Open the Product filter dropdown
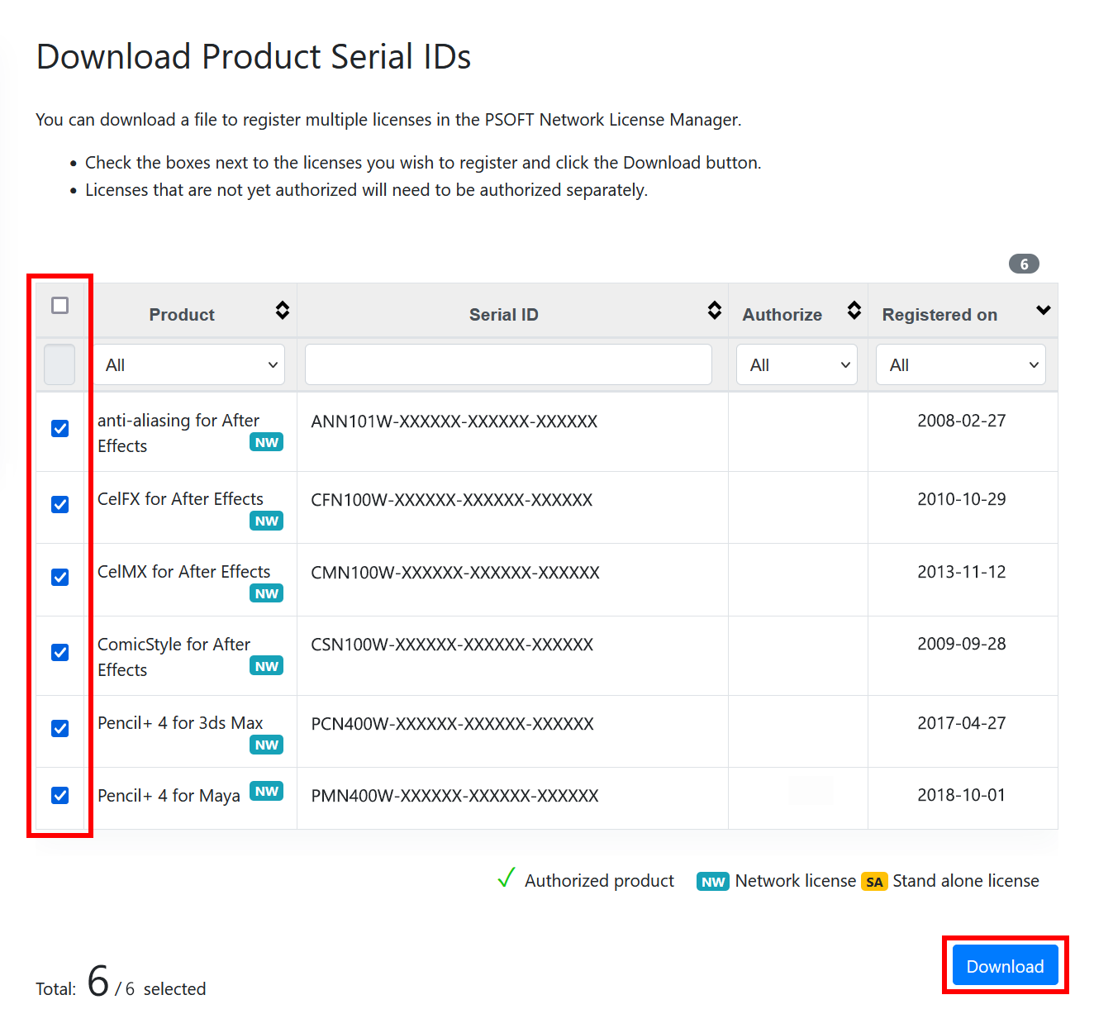Image resolution: width=1094 pixels, height=1033 pixels. coord(189,365)
